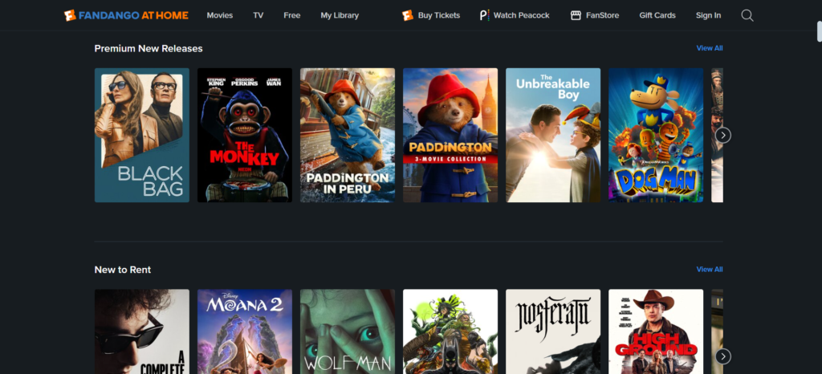Click the Fandango at Home logo
Screen dimensions: 822x374
tap(126, 15)
